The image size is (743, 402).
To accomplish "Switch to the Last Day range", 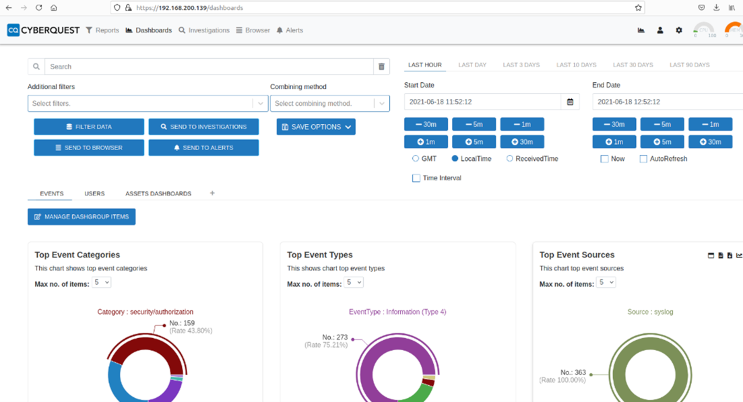I will [472, 65].
